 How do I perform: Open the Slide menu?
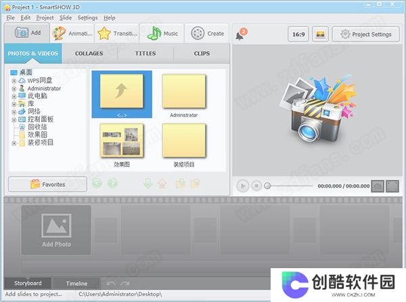click(66, 18)
